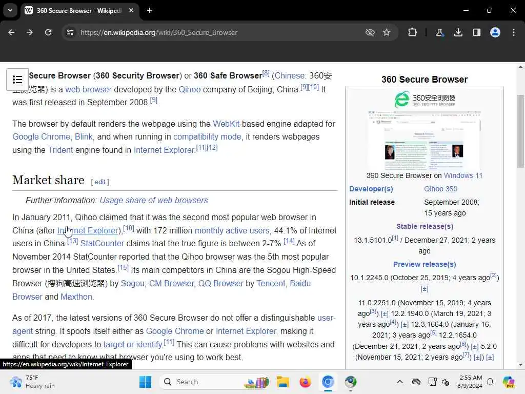Click the page vertical scrollbar thumb
The image size is (525, 394).
coord(520,131)
